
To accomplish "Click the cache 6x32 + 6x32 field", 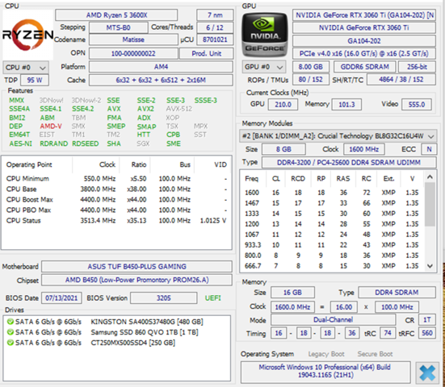I will point(161,80).
